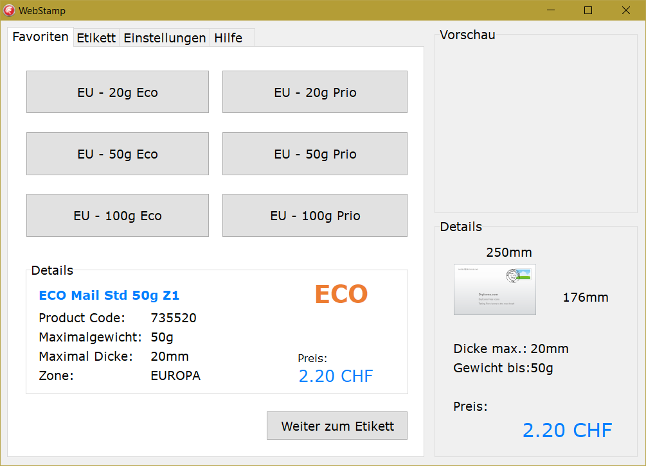Maximize the WebStamp window
This screenshot has height=466, width=646.
click(x=588, y=10)
